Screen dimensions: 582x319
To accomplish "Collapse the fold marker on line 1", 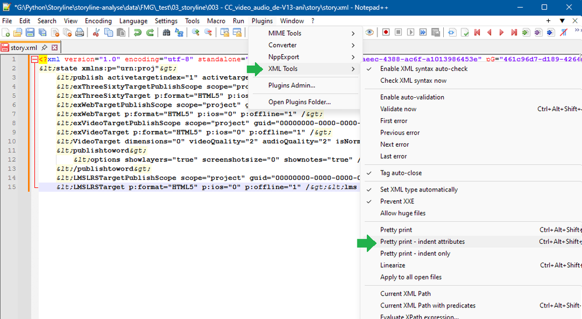I will [35, 59].
